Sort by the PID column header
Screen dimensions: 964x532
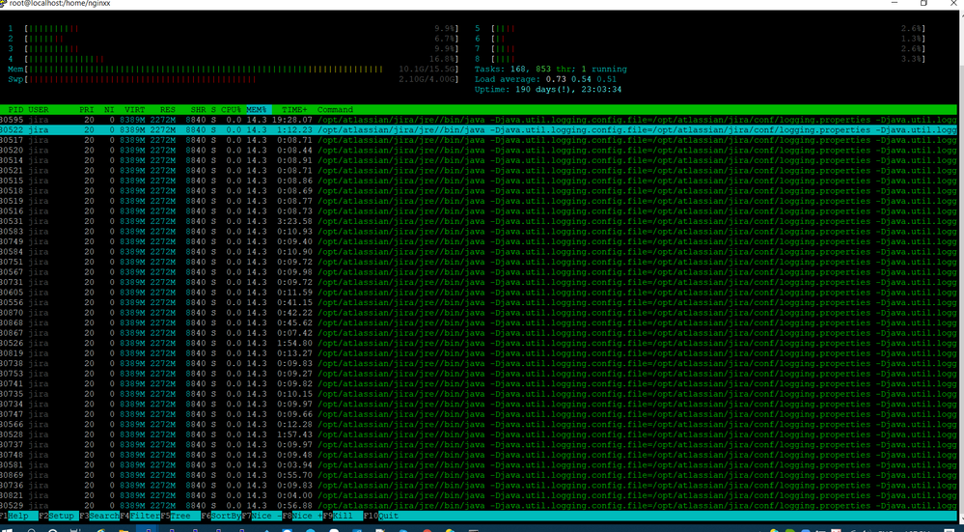tap(15, 109)
